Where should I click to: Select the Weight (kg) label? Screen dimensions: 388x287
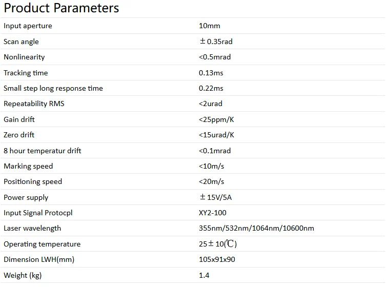pos(23,275)
